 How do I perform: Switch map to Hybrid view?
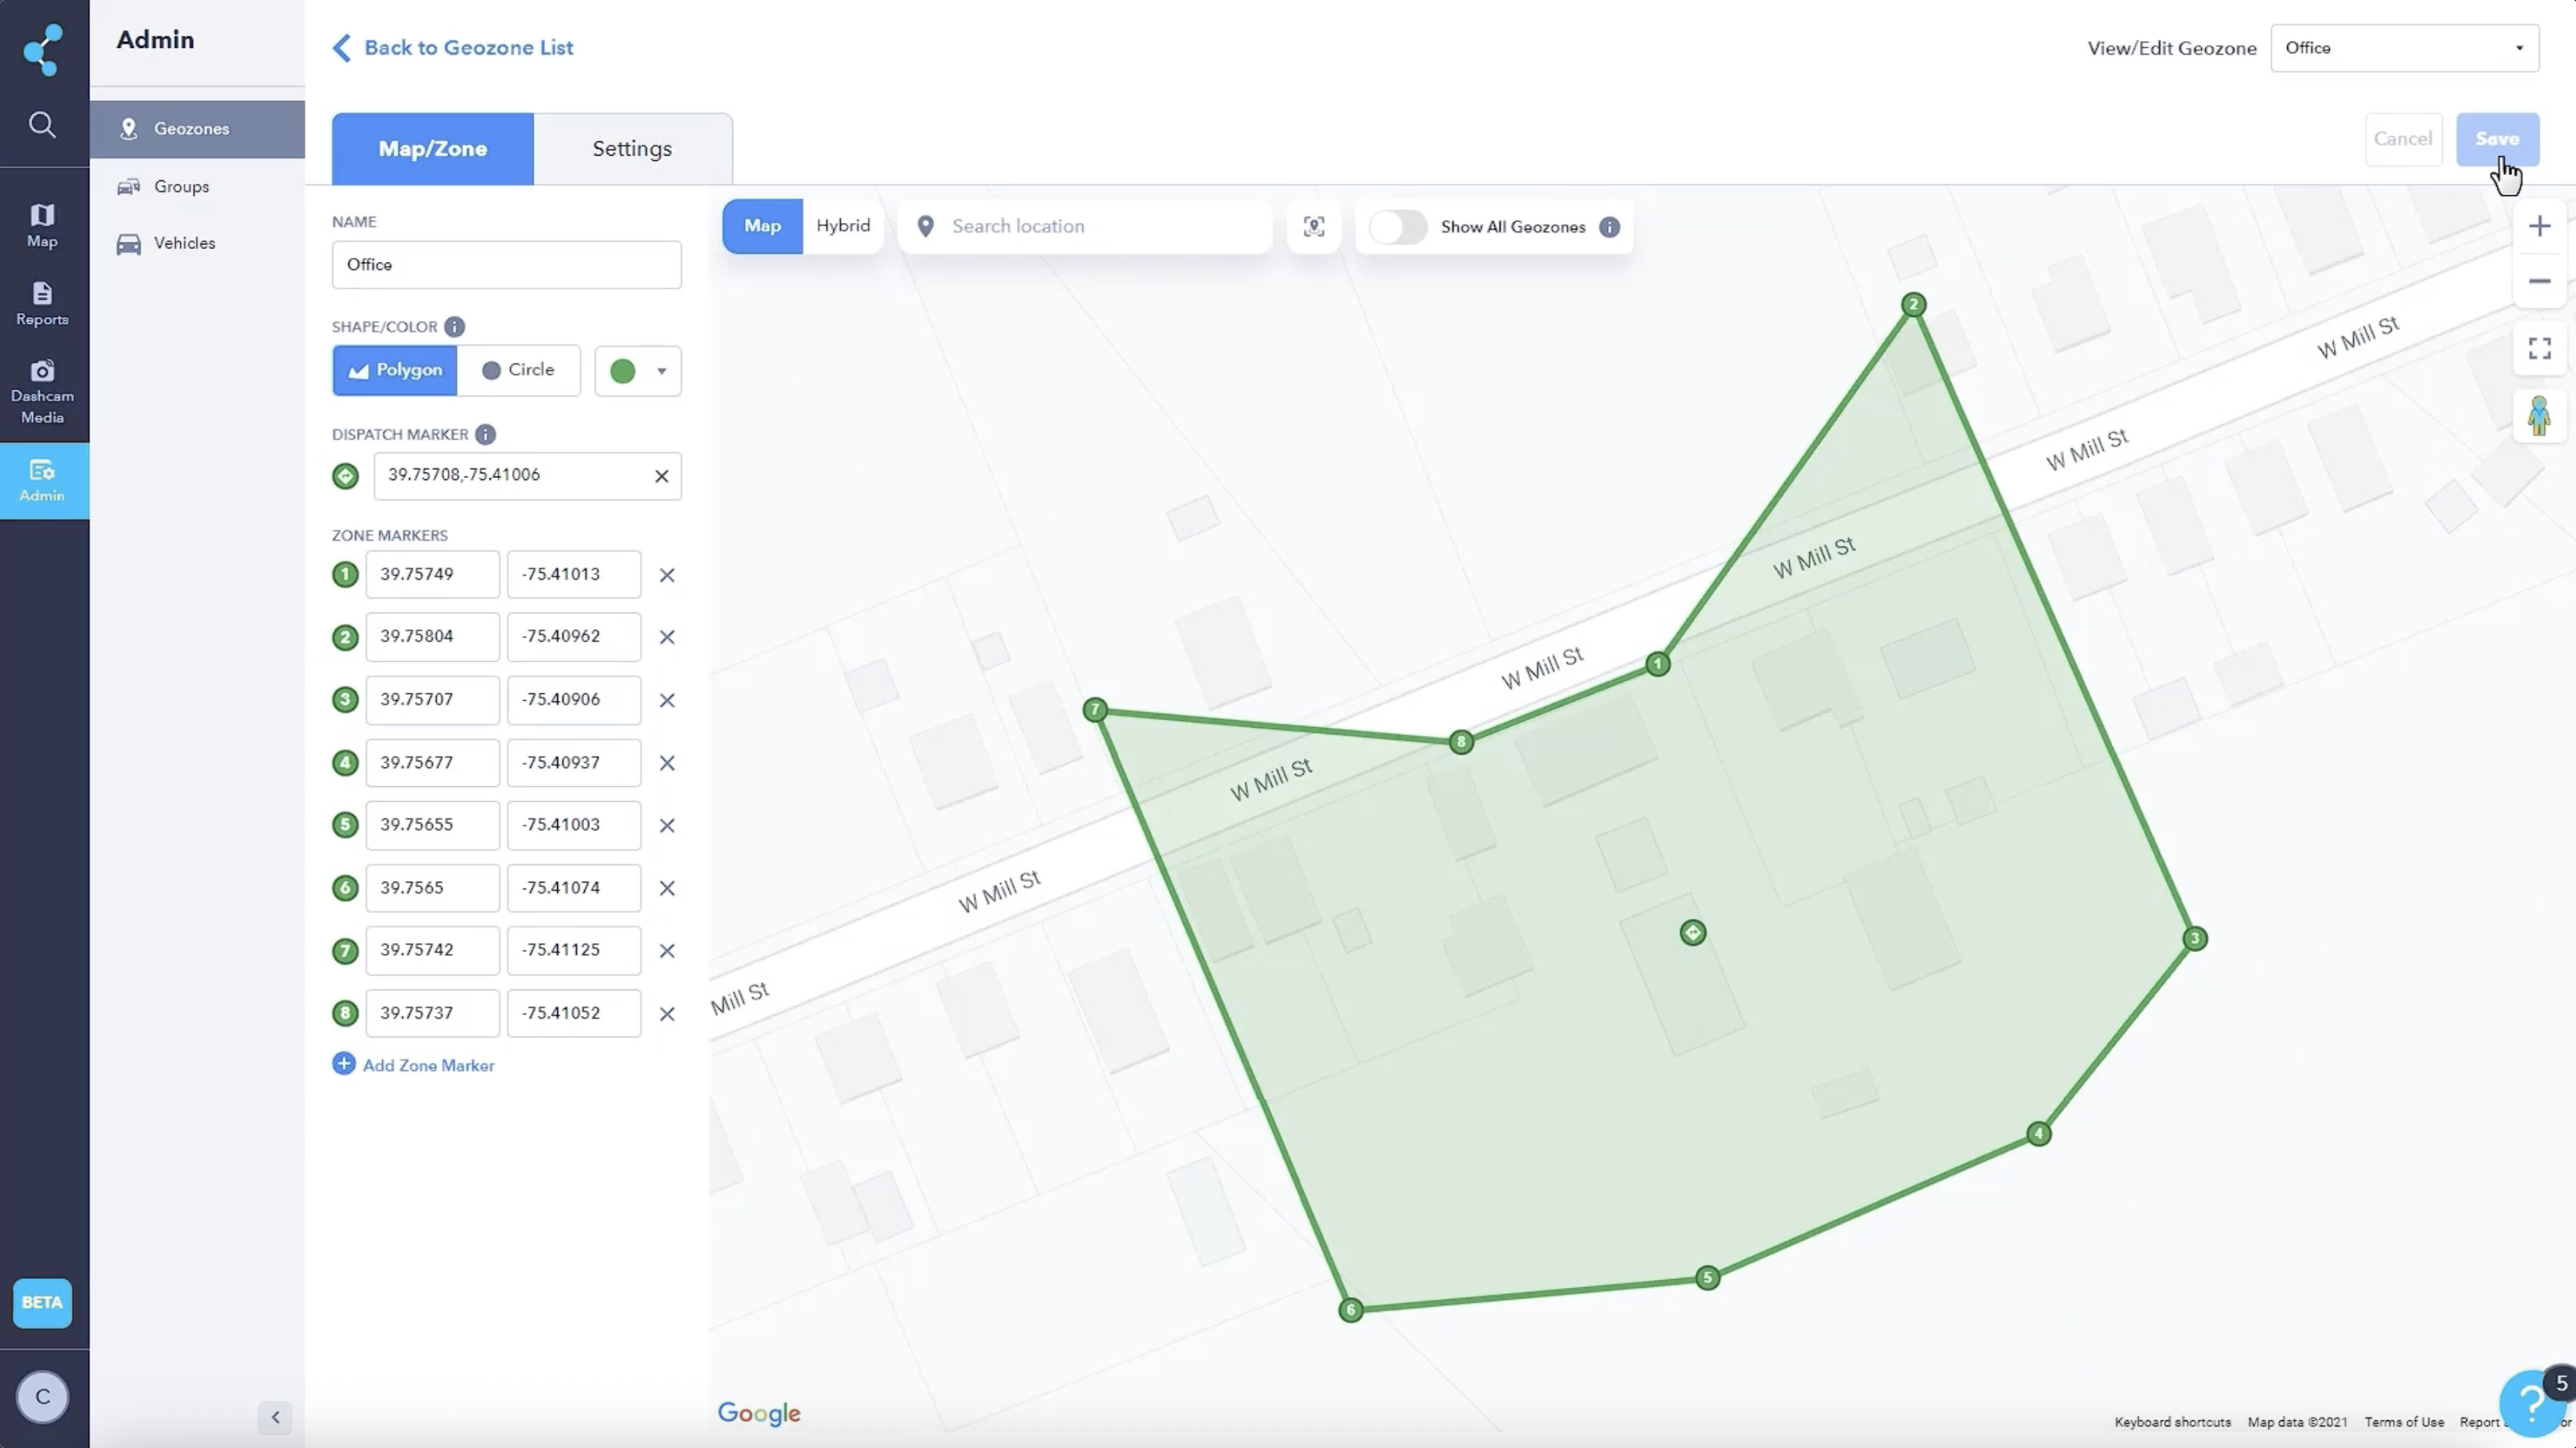click(x=842, y=226)
